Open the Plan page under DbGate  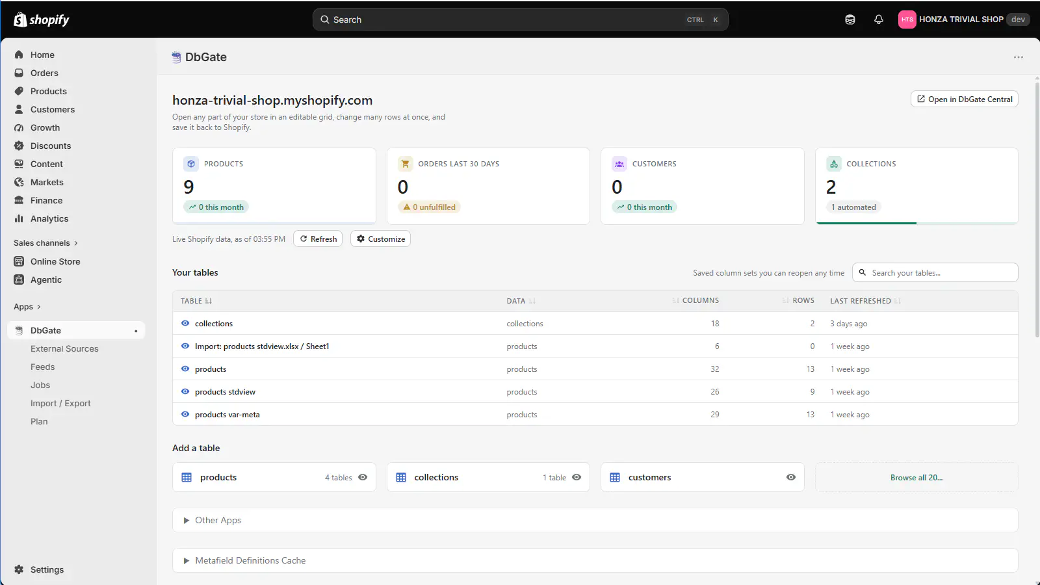[x=39, y=421]
